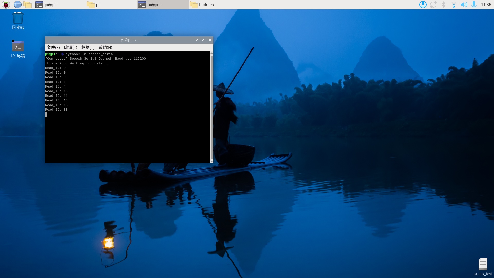
Task: Click the terminal title bar 'pi@pi: ~'
Action: tap(128, 40)
